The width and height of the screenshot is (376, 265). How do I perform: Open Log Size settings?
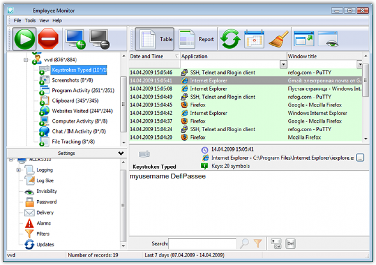pyautogui.click(x=45, y=181)
